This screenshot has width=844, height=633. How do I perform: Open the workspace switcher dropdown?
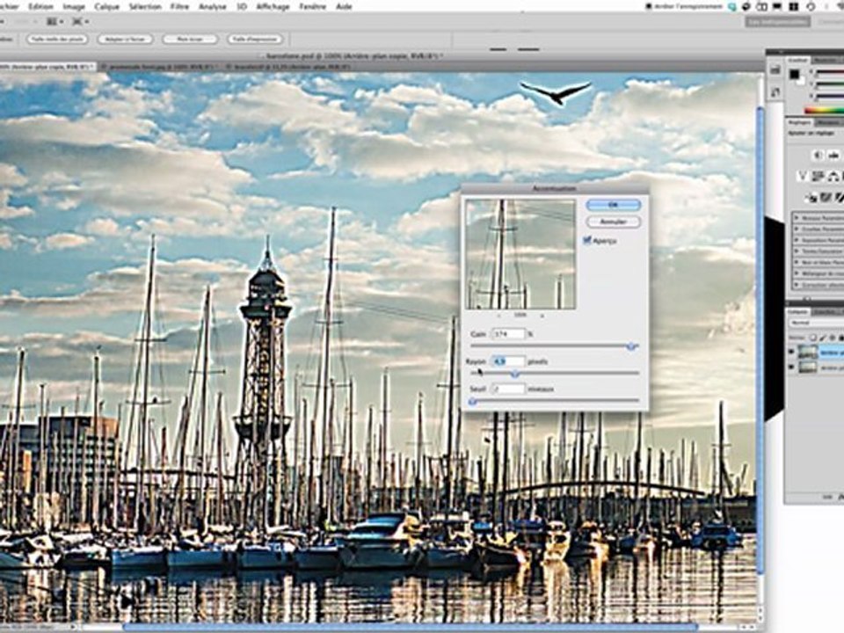click(x=778, y=22)
